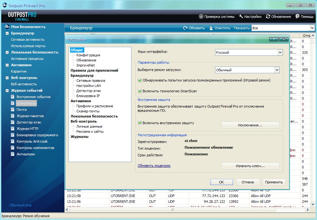
Task: Open Журналы in settings tree
Action: [80, 137]
